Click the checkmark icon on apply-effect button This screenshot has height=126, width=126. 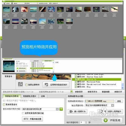[x=46, y=85]
